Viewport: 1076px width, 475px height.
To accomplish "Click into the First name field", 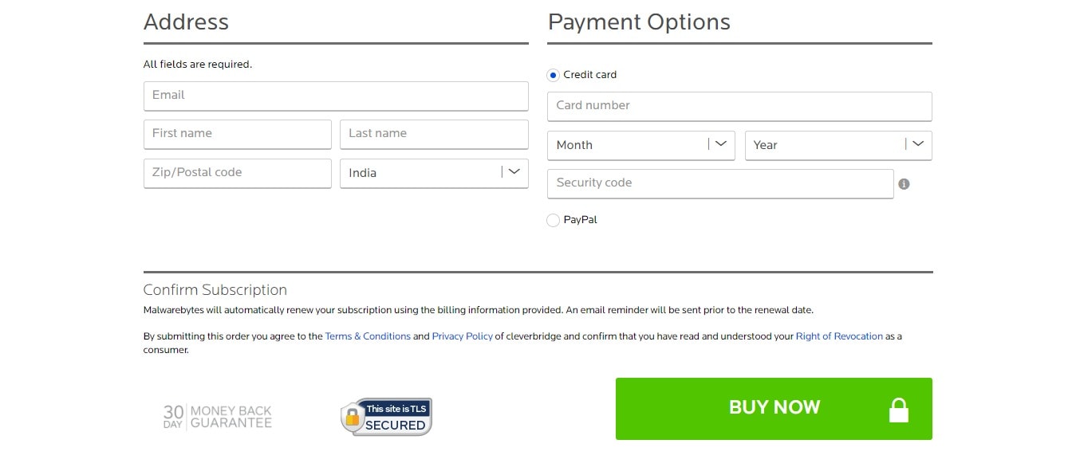I will (x=238, y=134).
